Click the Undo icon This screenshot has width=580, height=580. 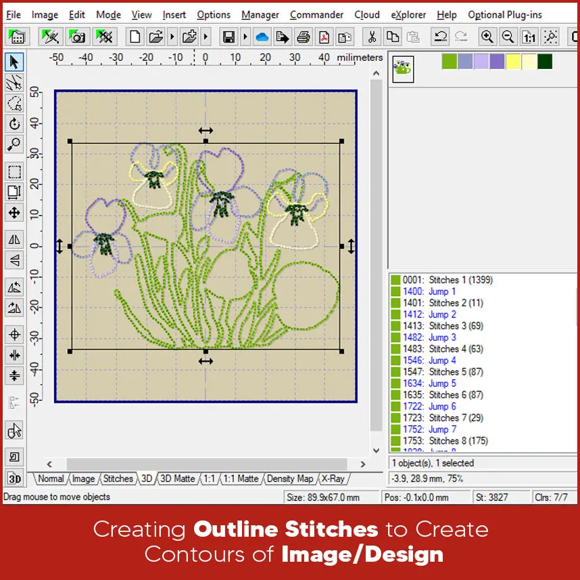click(441, 37)
